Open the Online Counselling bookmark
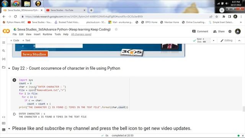Viewport: 245px width, 138px height. (x=194, y=22)
